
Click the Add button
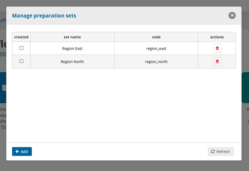point(22,151)
